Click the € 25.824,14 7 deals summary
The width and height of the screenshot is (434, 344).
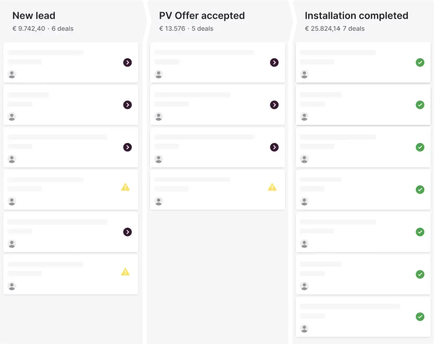[335, 29]
